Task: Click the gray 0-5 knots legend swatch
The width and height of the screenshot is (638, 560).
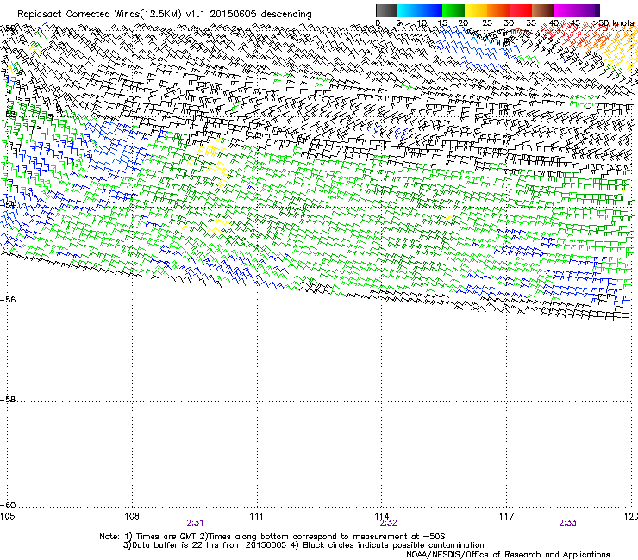Action: point(386,10)
